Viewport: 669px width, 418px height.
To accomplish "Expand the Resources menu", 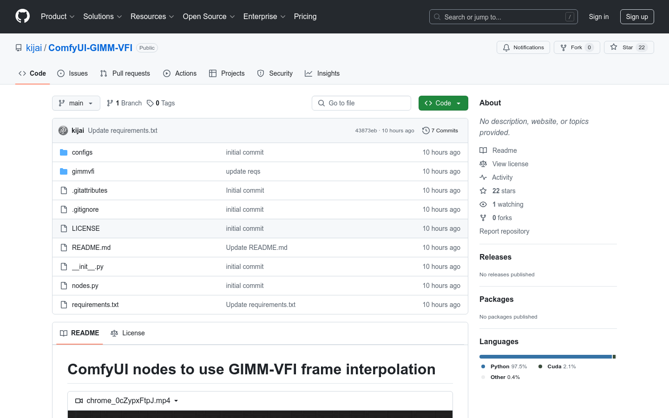I will coord(152,17).
